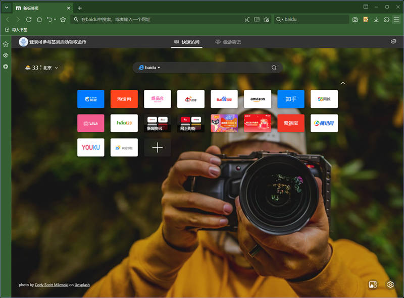The image size is (404, 298).
Task: Expand the tab list dropdown arrow
Action: click(x=7, y=8)
